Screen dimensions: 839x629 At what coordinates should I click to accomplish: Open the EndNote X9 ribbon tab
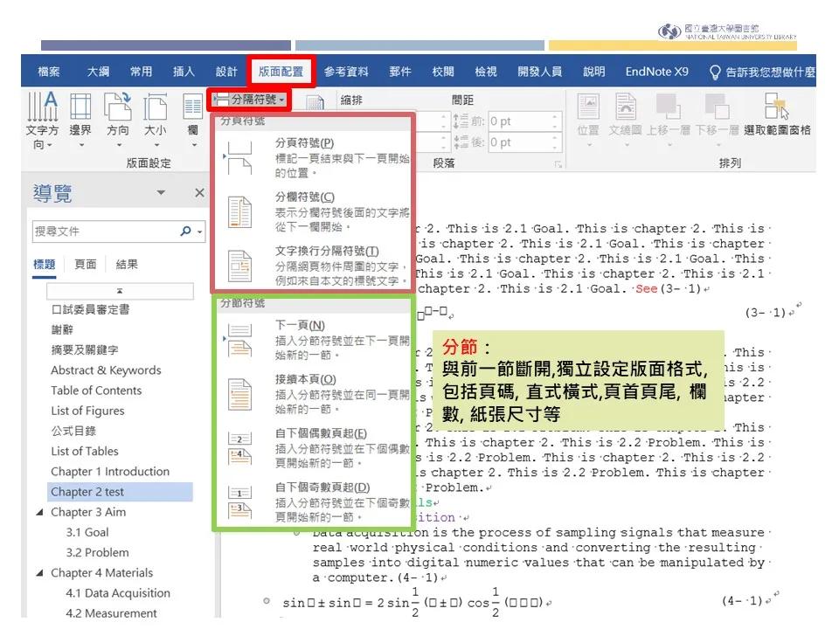[655, 72]
